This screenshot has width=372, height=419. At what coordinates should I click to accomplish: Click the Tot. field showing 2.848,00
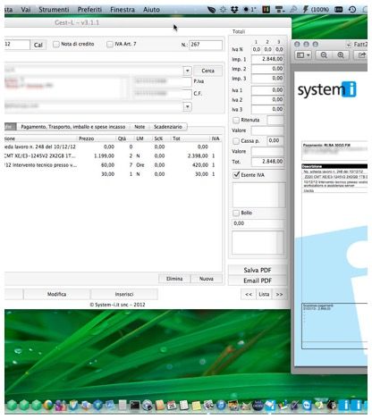(x=267, y=162)
